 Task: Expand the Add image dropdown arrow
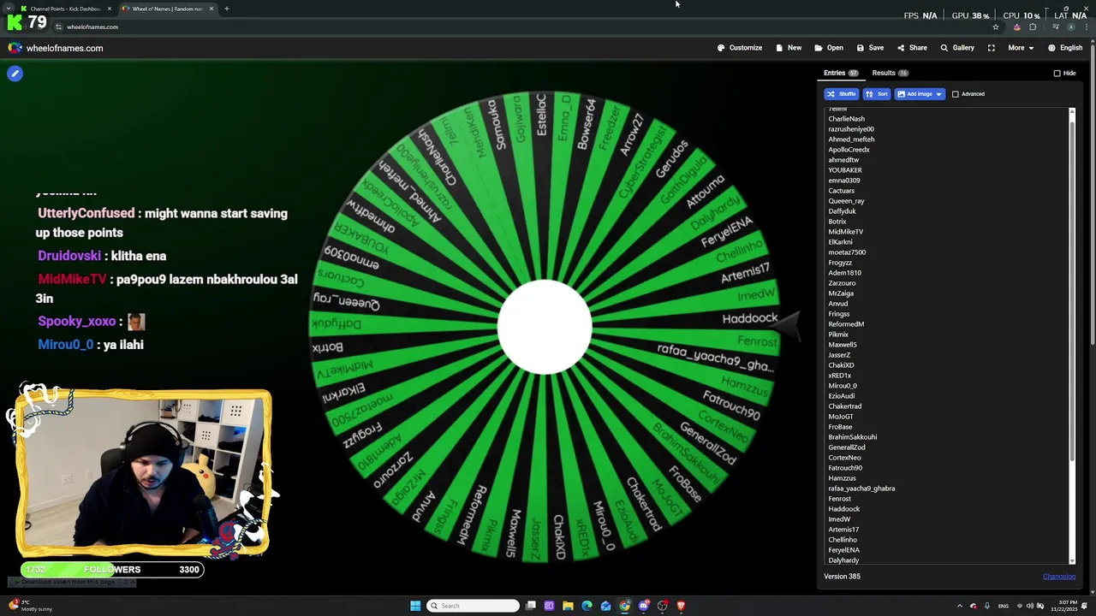tap(939, 94)
